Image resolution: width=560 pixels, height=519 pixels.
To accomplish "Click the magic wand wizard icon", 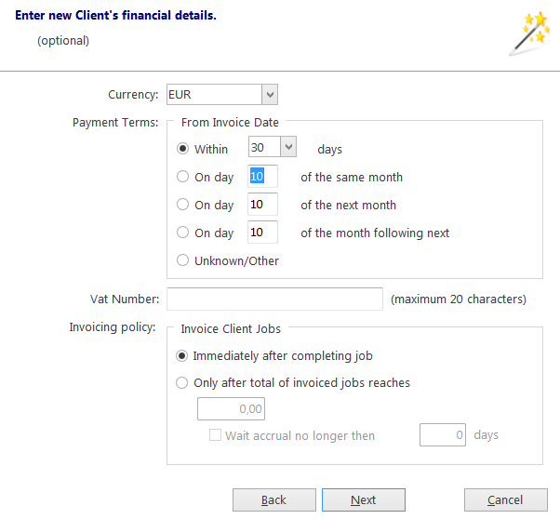I will [529, 33].
